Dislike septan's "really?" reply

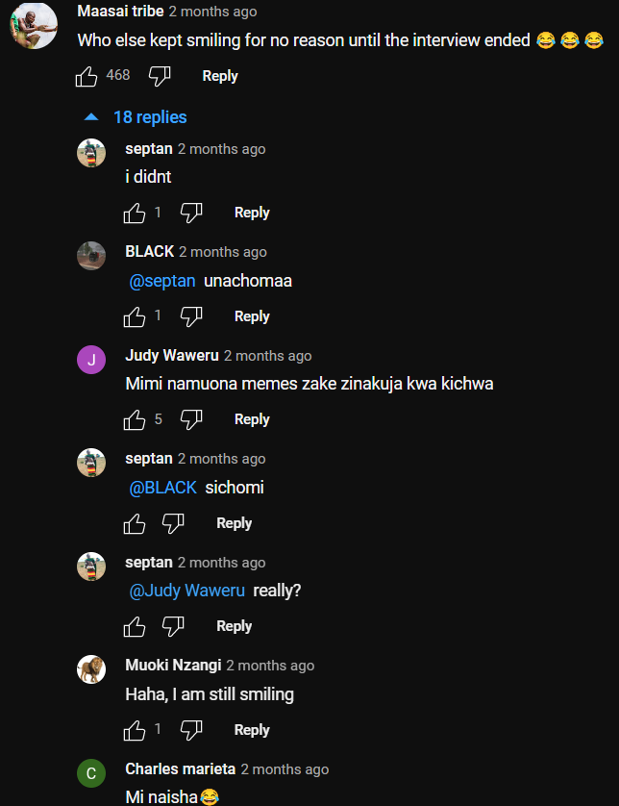[x=173, y=626]
